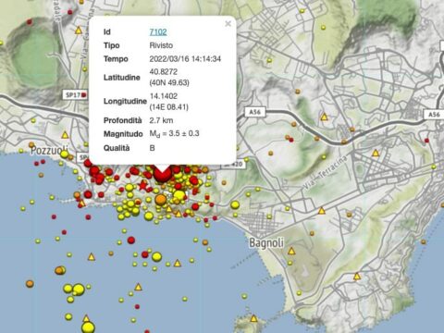Screen dimensions: 444x333
Task: Select station triangle above Pozzuoli label
Action: click(x=65, y=135)
